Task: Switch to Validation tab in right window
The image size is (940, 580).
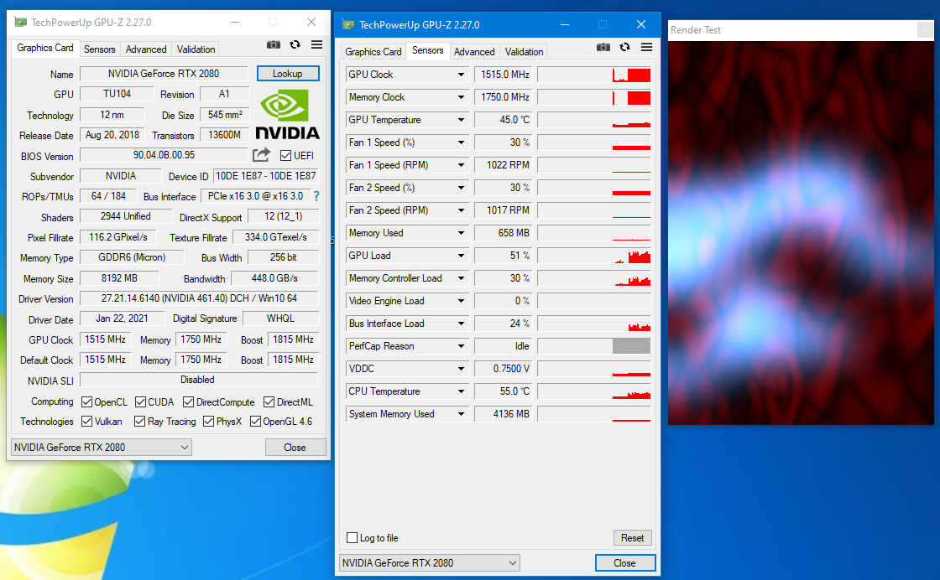Action: point(524,51)
